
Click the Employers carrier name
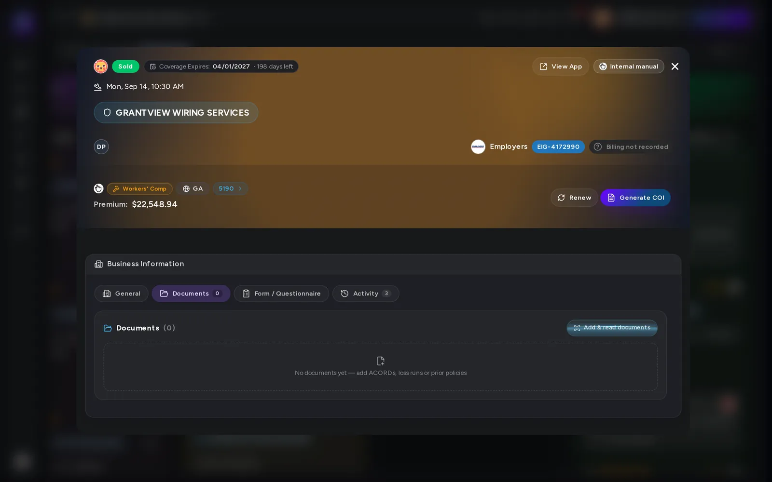pos(509,147)
